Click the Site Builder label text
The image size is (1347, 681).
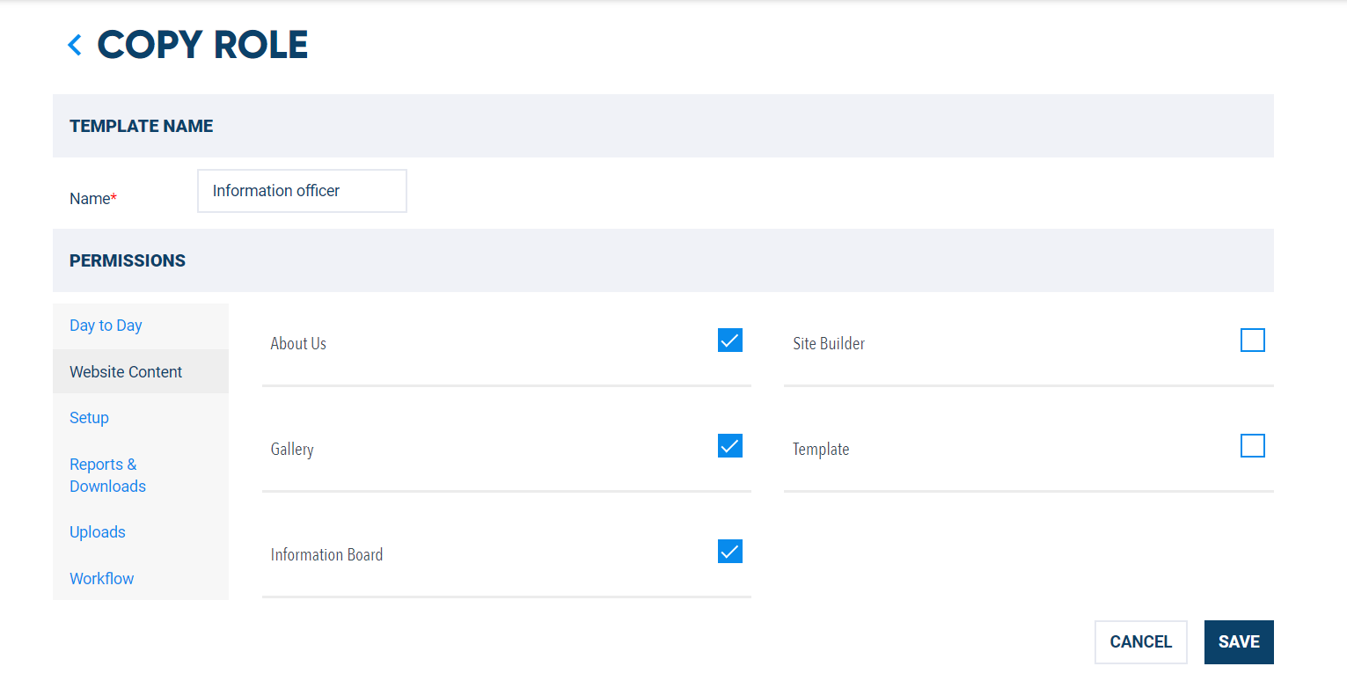click(x=829, y=343)
